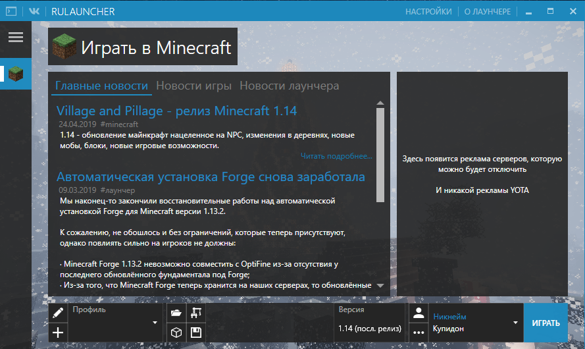The width and height of the screenshot is (585, 349).
Task: Open О ЛАУНЧЕРЕ in the title bar
Action: click(x=487, y=12)
